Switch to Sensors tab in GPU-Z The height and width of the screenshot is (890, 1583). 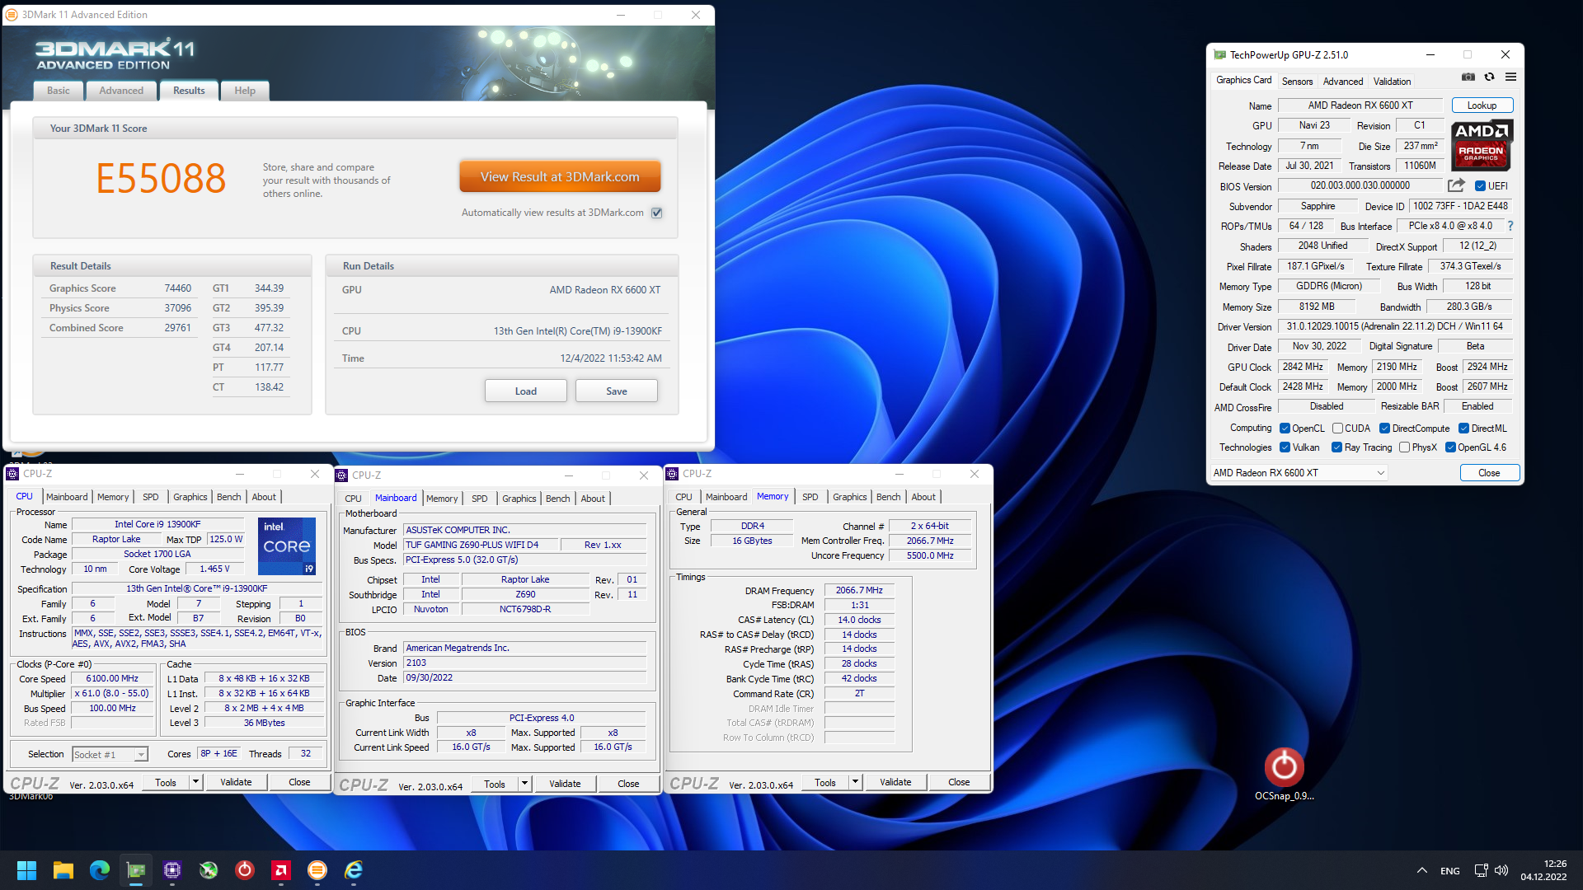point(1297,81)
